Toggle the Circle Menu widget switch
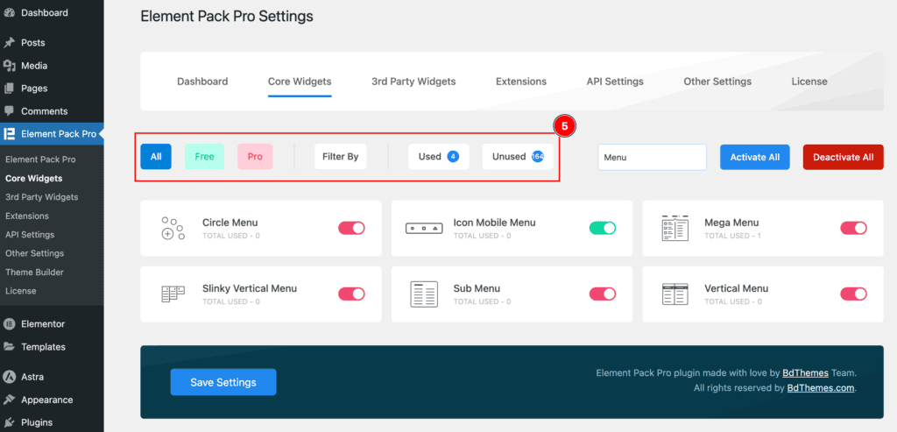 pyautogui.click(x=351, y=229)
